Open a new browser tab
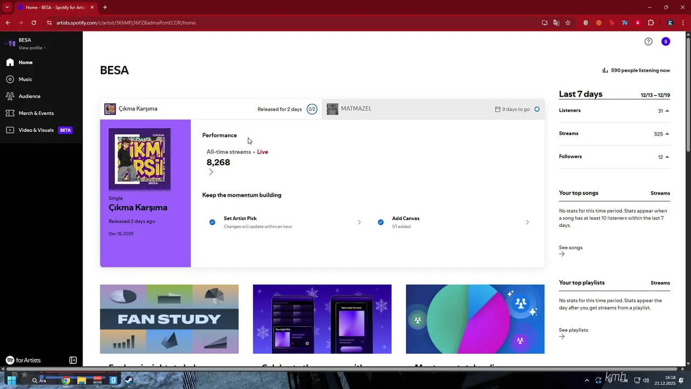 tap(105, 8)
